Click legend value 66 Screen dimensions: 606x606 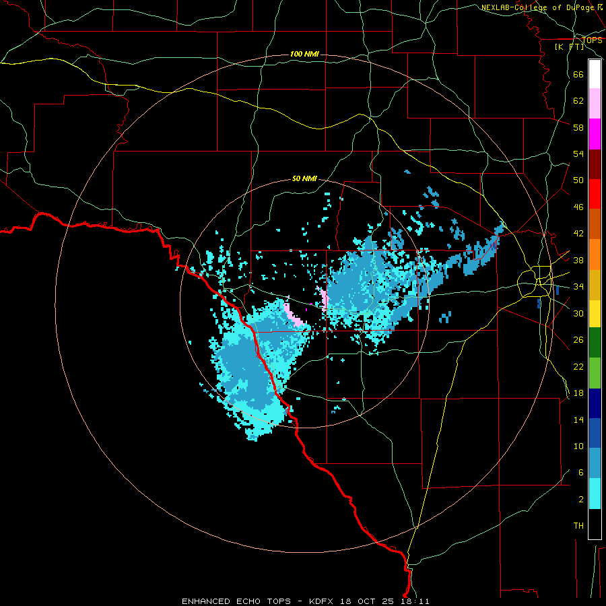point(578,74)
